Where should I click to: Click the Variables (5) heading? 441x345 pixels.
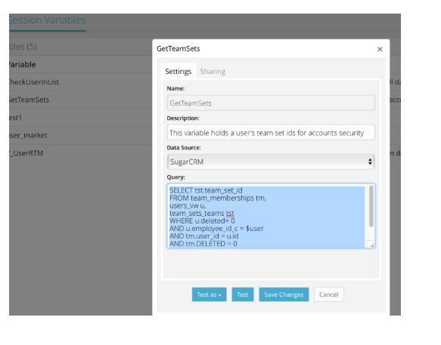(x=23, y=46)
